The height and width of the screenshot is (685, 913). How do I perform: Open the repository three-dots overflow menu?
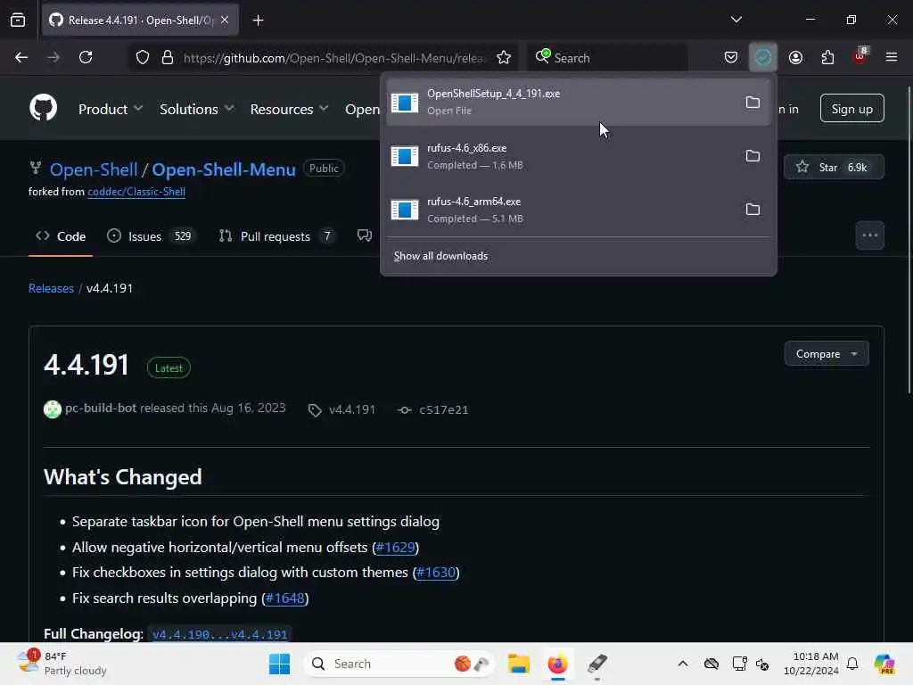(x=870, y=235)
